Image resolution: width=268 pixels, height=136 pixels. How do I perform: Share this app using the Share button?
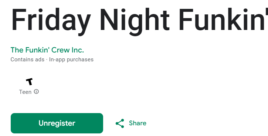pyautogui.click(x=131, y=123)
